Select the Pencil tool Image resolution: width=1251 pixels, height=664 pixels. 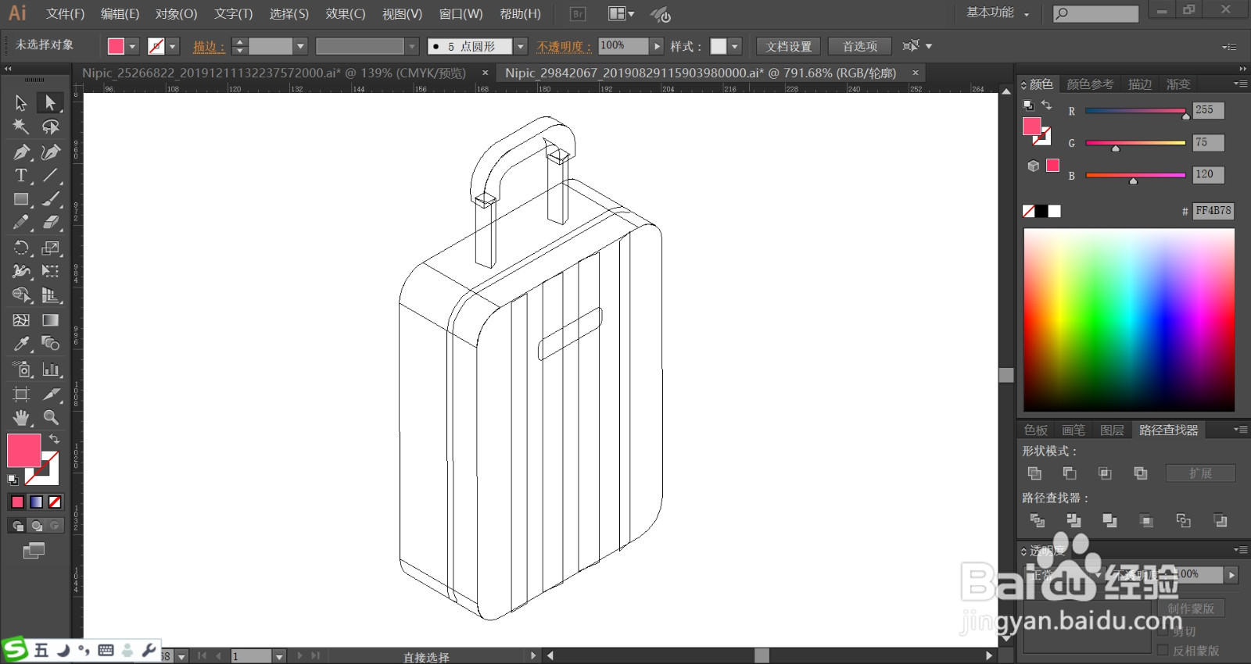click(x=21, y=223)
